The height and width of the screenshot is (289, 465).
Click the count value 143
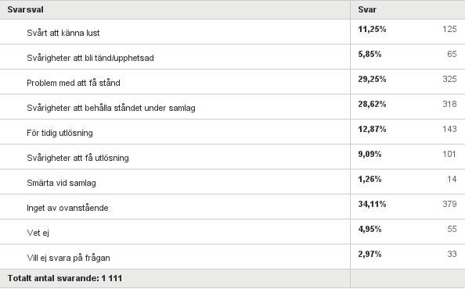tap(449, 129)
